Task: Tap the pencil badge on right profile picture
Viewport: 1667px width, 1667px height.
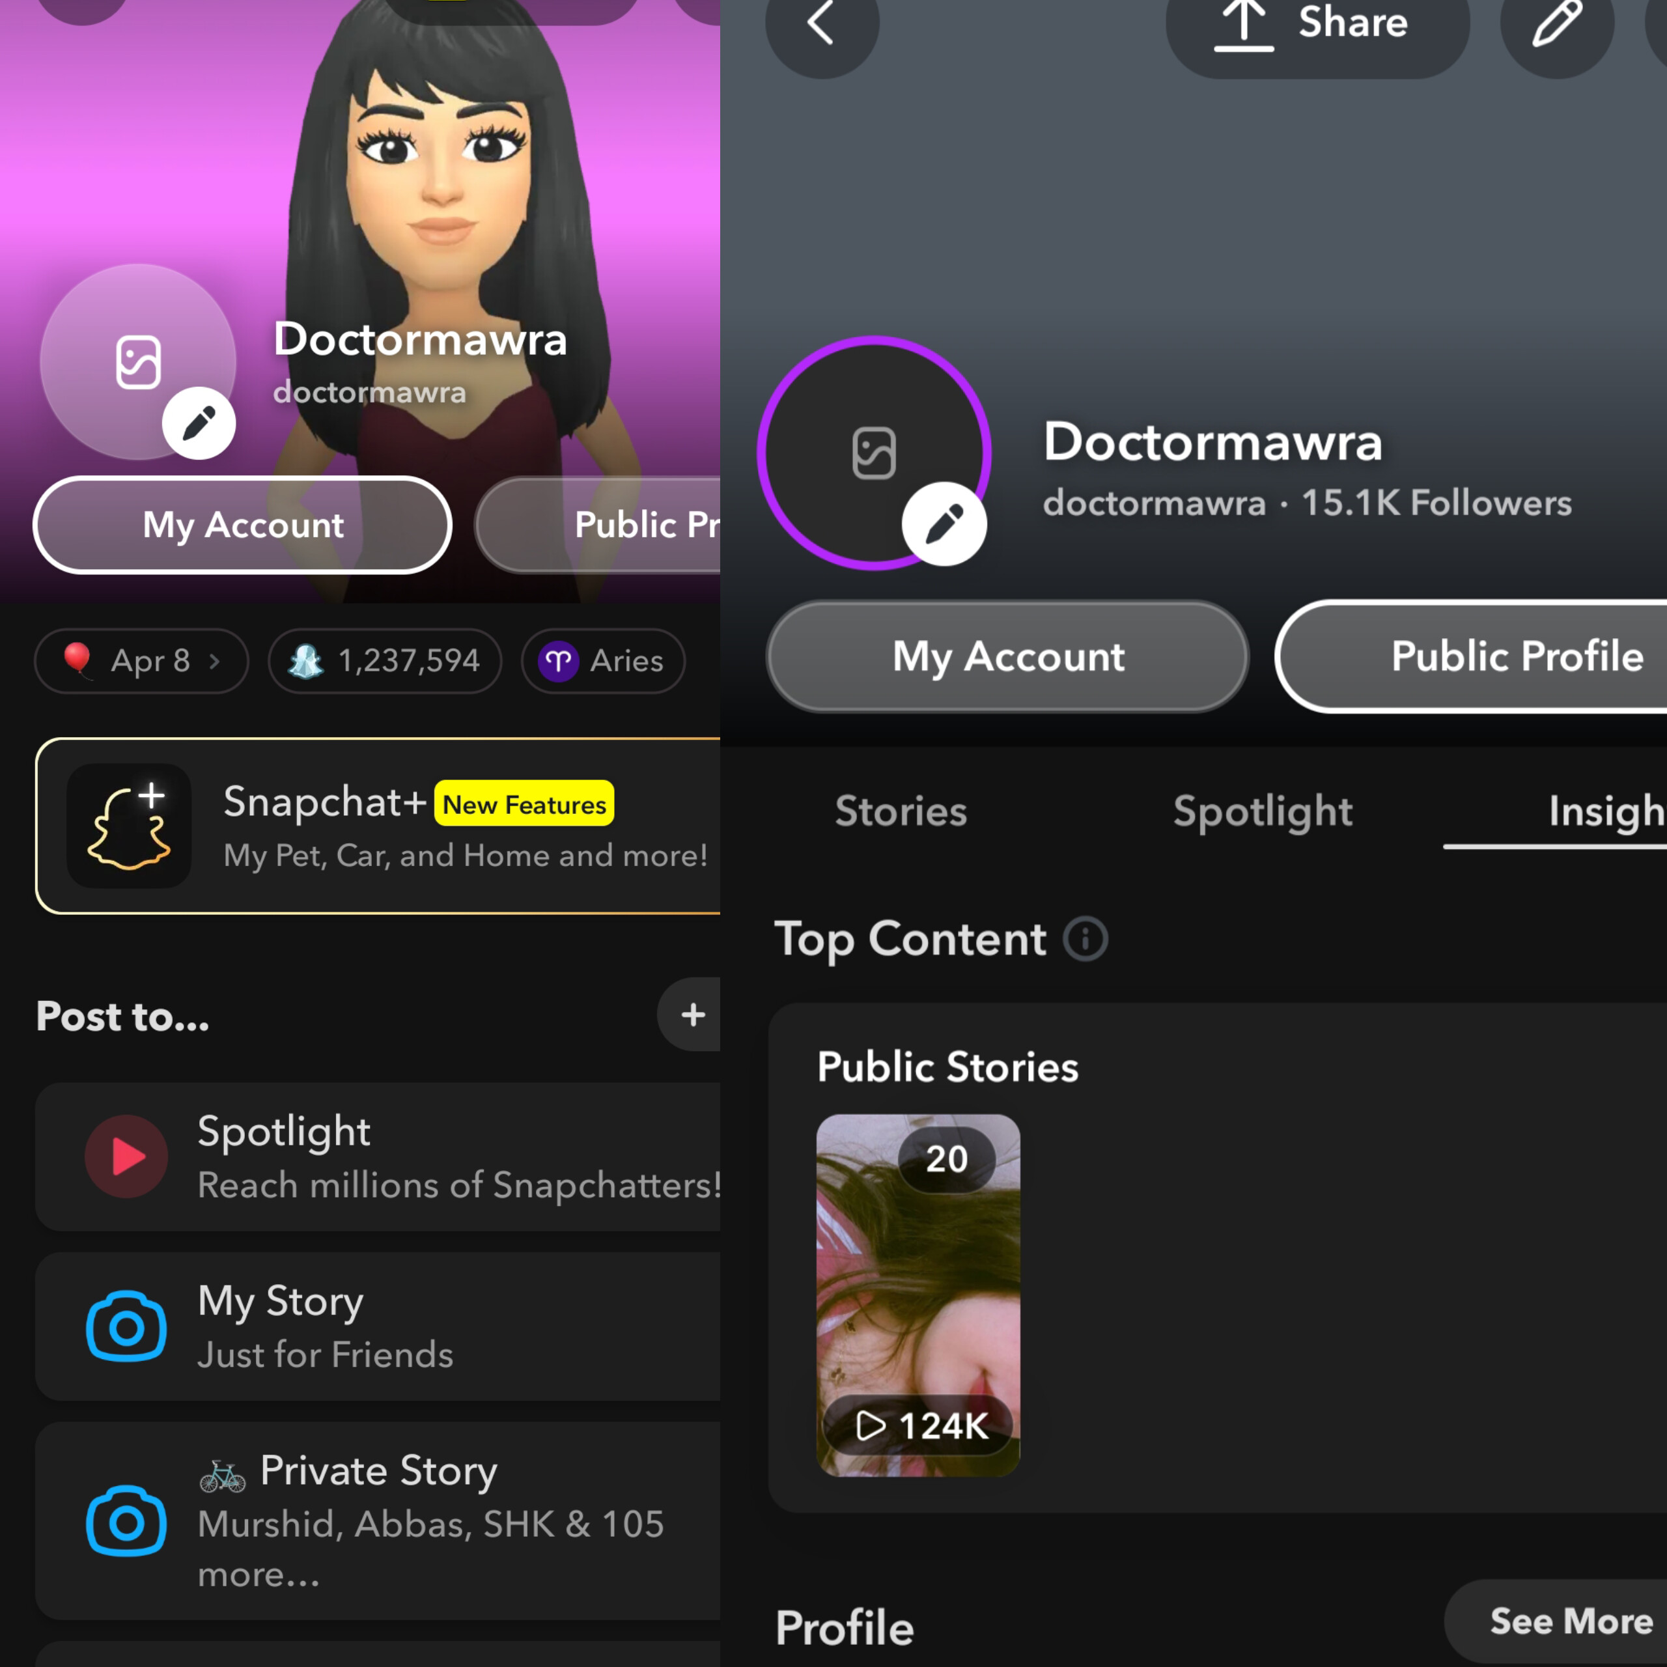Action: 944,524
